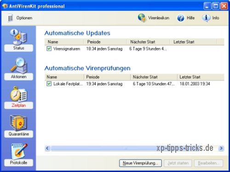Select the '6 Tage 10 Stunden 47...' cell

[154, 84]
